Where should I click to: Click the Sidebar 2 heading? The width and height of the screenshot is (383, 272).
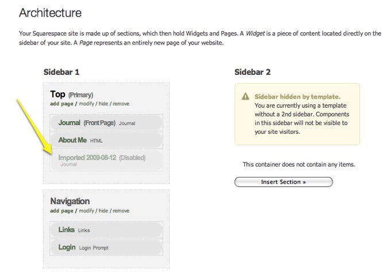[x=252, y=72]
